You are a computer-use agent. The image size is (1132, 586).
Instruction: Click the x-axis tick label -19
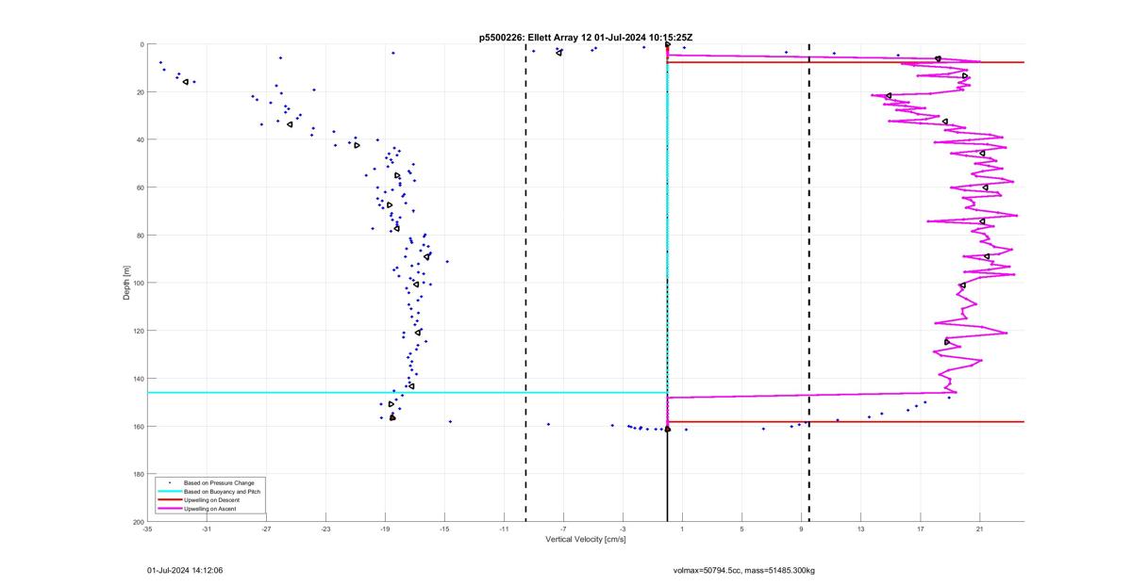pos(385,529)
